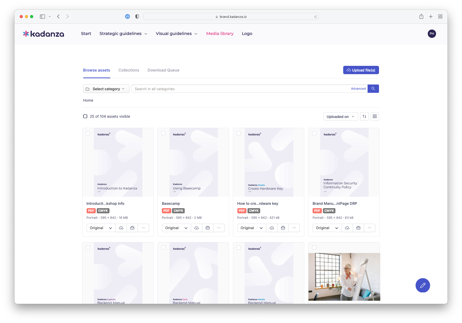Open more options for Introducti...kshop info

click(143, 228)
